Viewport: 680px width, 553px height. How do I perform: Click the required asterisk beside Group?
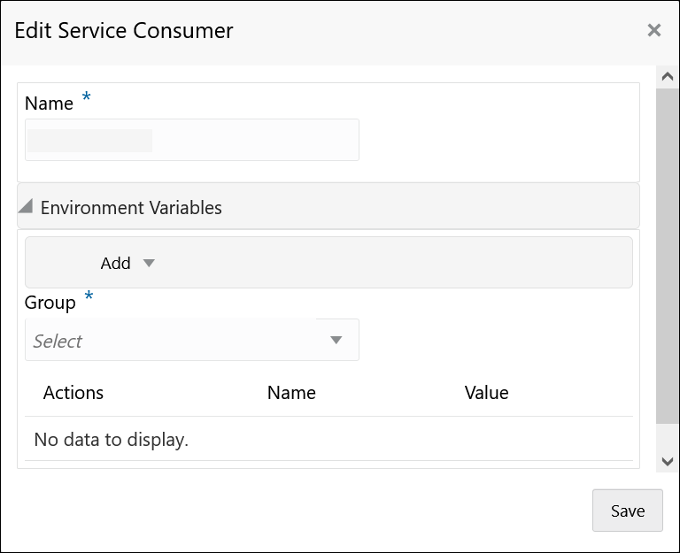click(x=89, y=297)
